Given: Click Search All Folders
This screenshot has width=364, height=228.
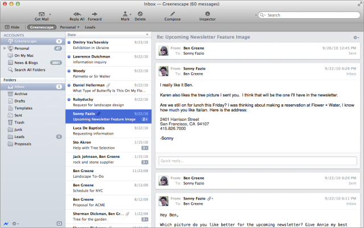Looking at the screenshot, I should (x=33, y=70).
